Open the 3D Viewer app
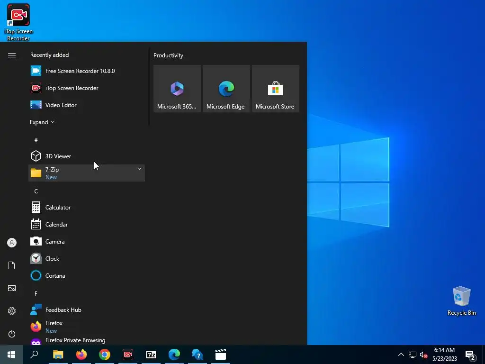Screen dimensions: 485x364 [87, 156]
